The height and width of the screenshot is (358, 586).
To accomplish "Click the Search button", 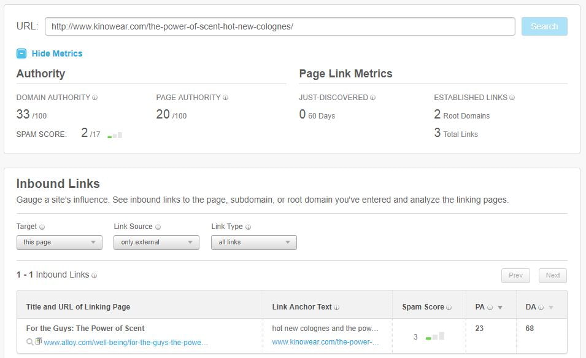I will [x=544, y=26].
